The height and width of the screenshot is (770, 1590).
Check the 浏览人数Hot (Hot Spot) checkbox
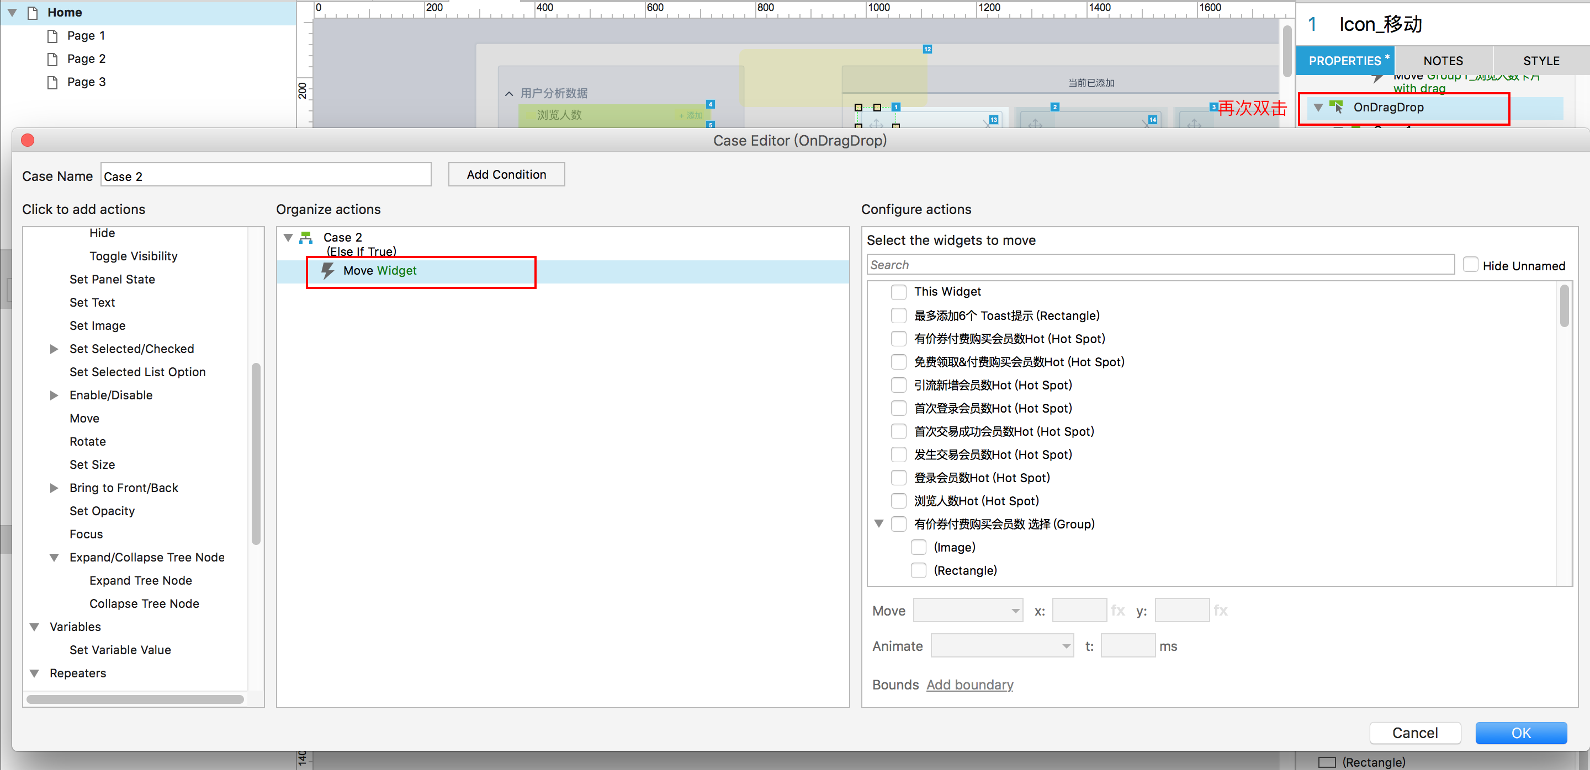[898, 501]
